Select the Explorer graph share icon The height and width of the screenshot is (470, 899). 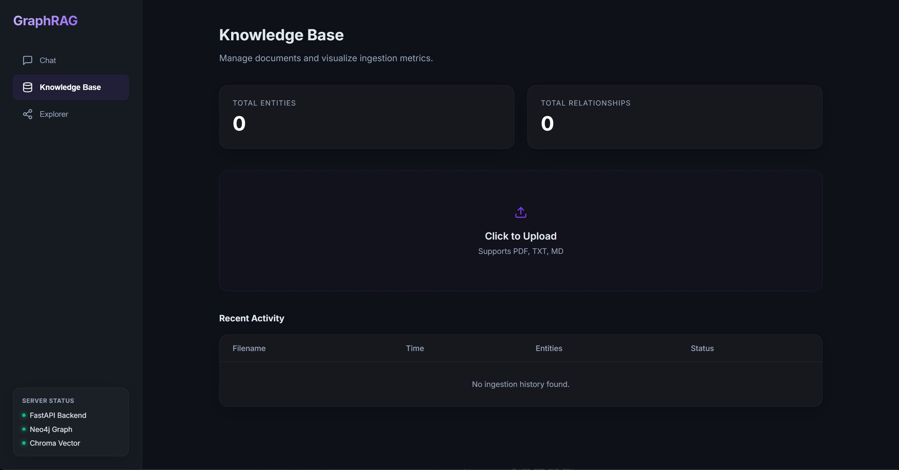coord(27,114)
